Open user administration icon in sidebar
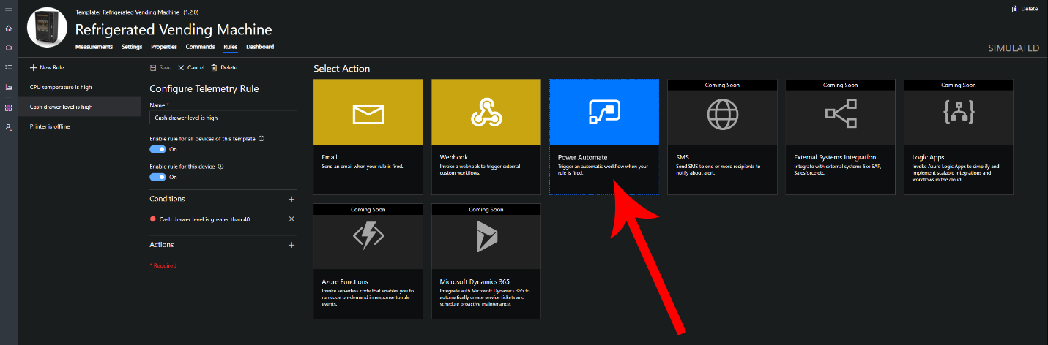This screenshot has width=1048, height=345. [9, 127]
